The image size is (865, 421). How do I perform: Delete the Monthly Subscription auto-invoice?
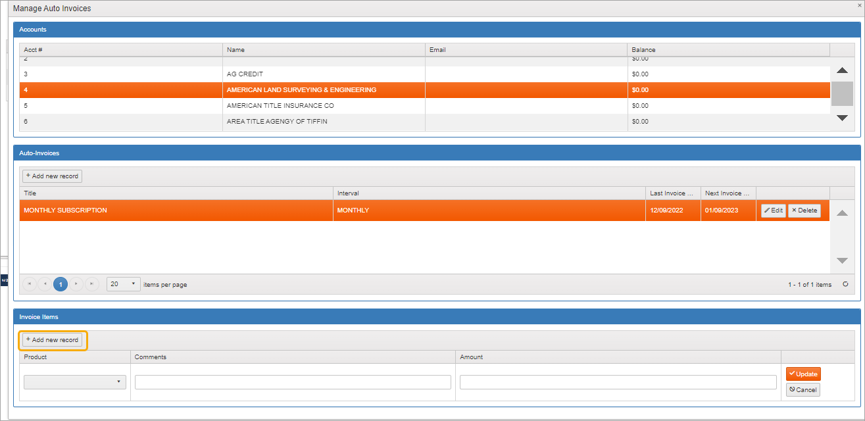coord(804,210)
